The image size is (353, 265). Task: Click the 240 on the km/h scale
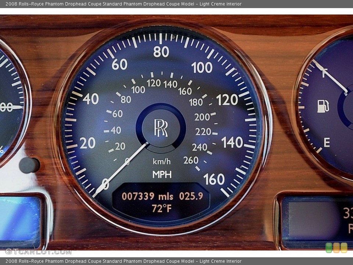point(200,147)
